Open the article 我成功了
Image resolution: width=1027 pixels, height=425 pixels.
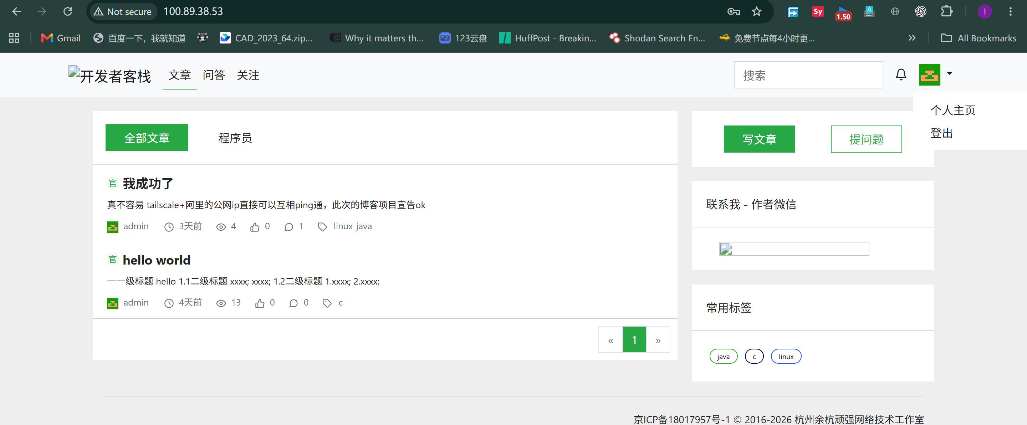point(148,183)
